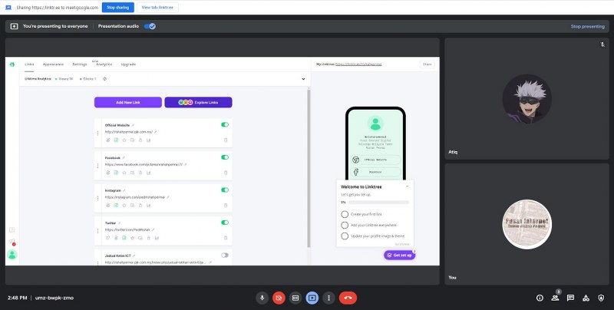Open the Settings tab
Screen dimensions: 614x310
80,64
